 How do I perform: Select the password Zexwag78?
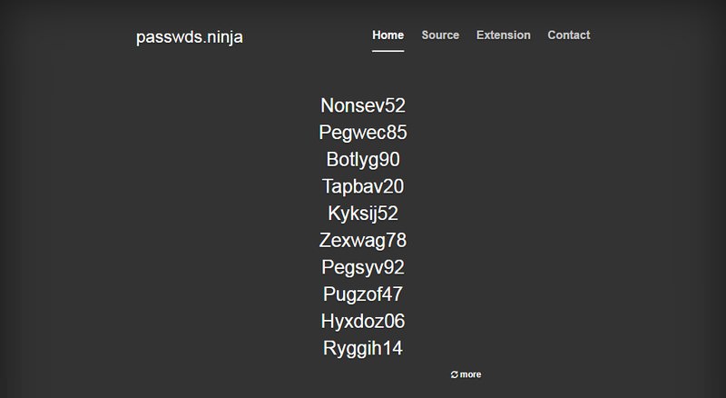coord(363,240)
